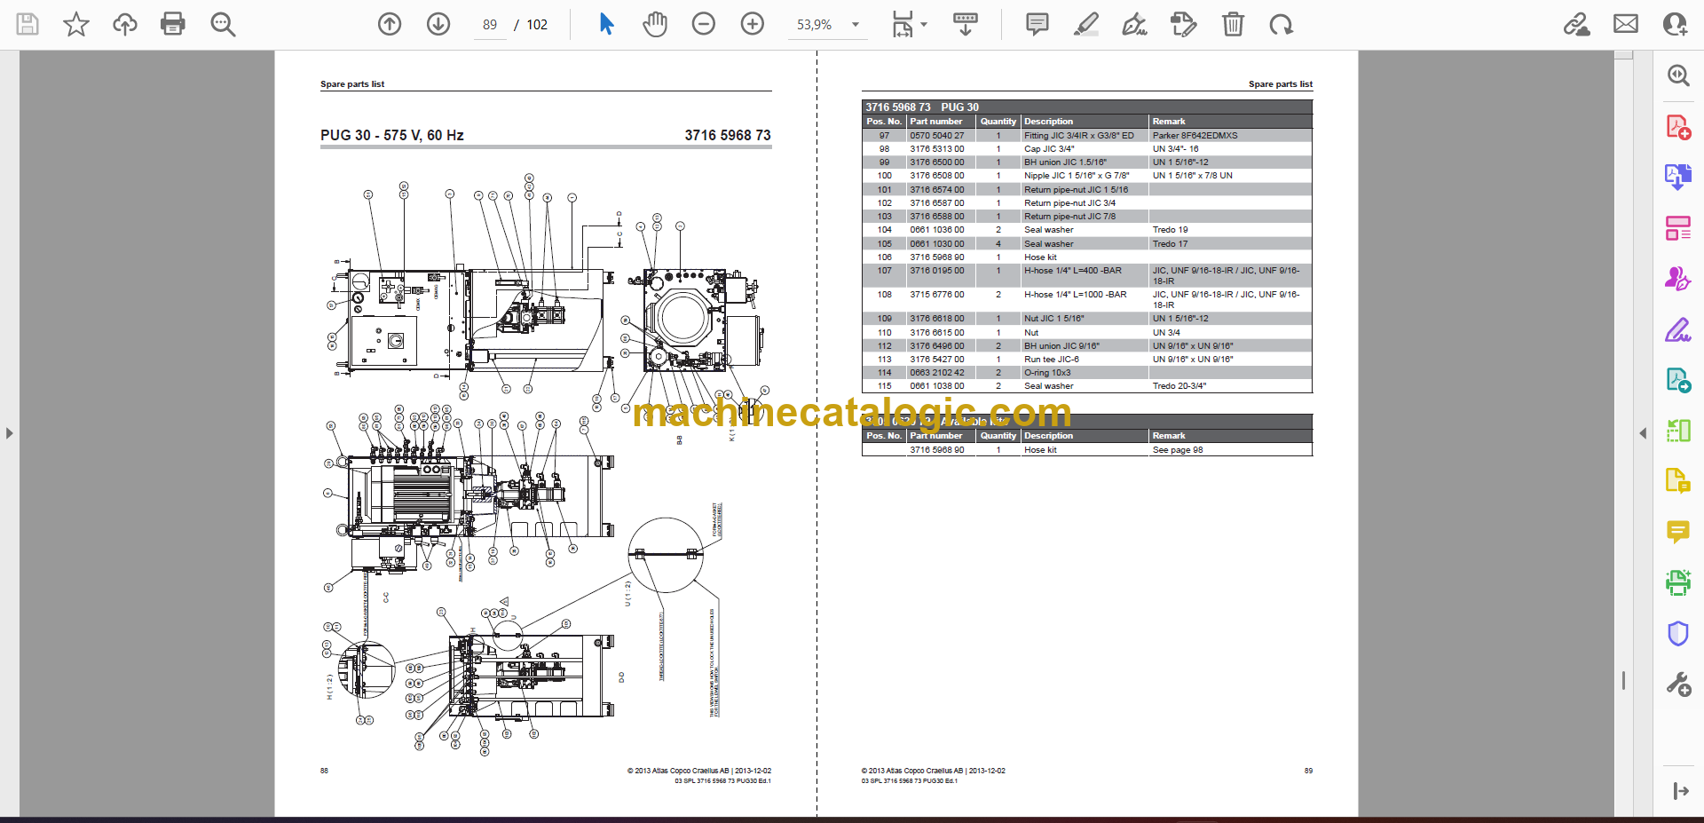Open the Share with others account icon

[1675, 24]
